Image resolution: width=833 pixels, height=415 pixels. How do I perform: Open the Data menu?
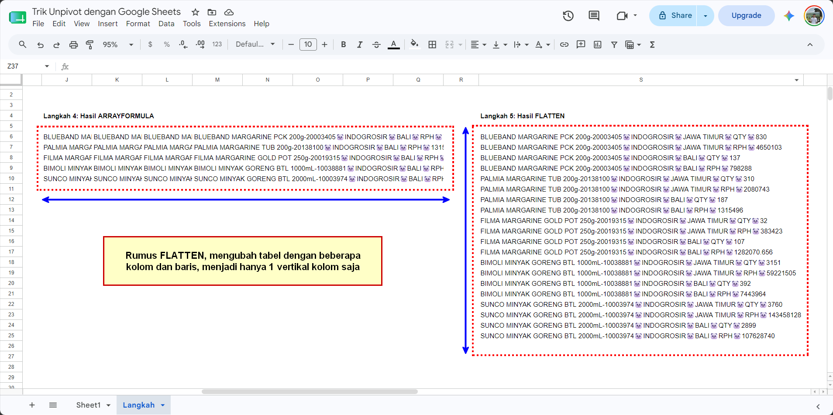pos(166,24)
